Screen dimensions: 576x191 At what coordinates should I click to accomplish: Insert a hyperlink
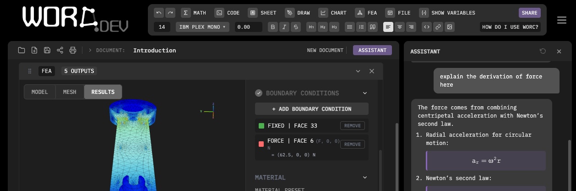tap(438, 27)
